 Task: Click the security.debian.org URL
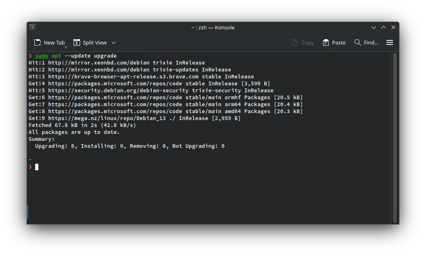pyautogui.click(x=118, y=90)
